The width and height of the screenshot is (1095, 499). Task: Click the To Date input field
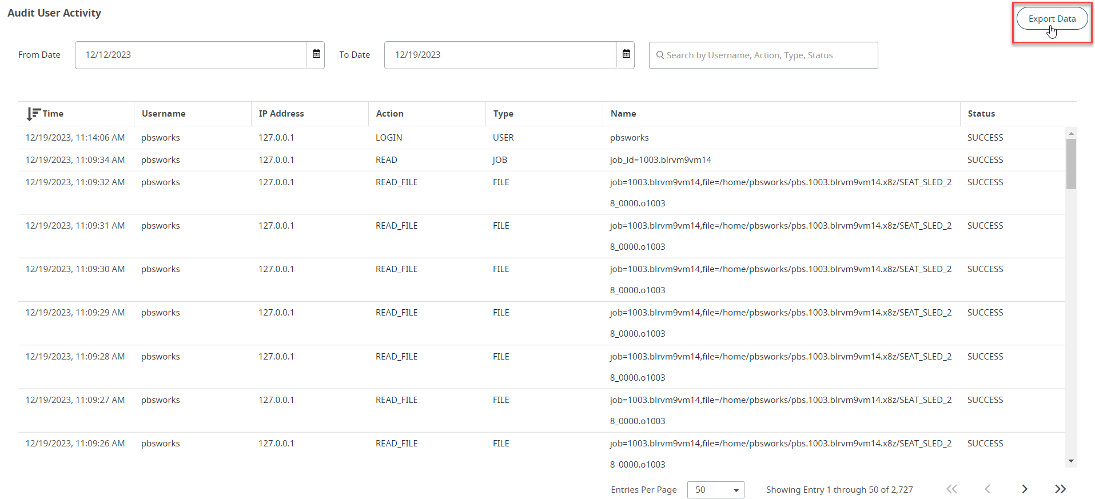coord(500,55)
